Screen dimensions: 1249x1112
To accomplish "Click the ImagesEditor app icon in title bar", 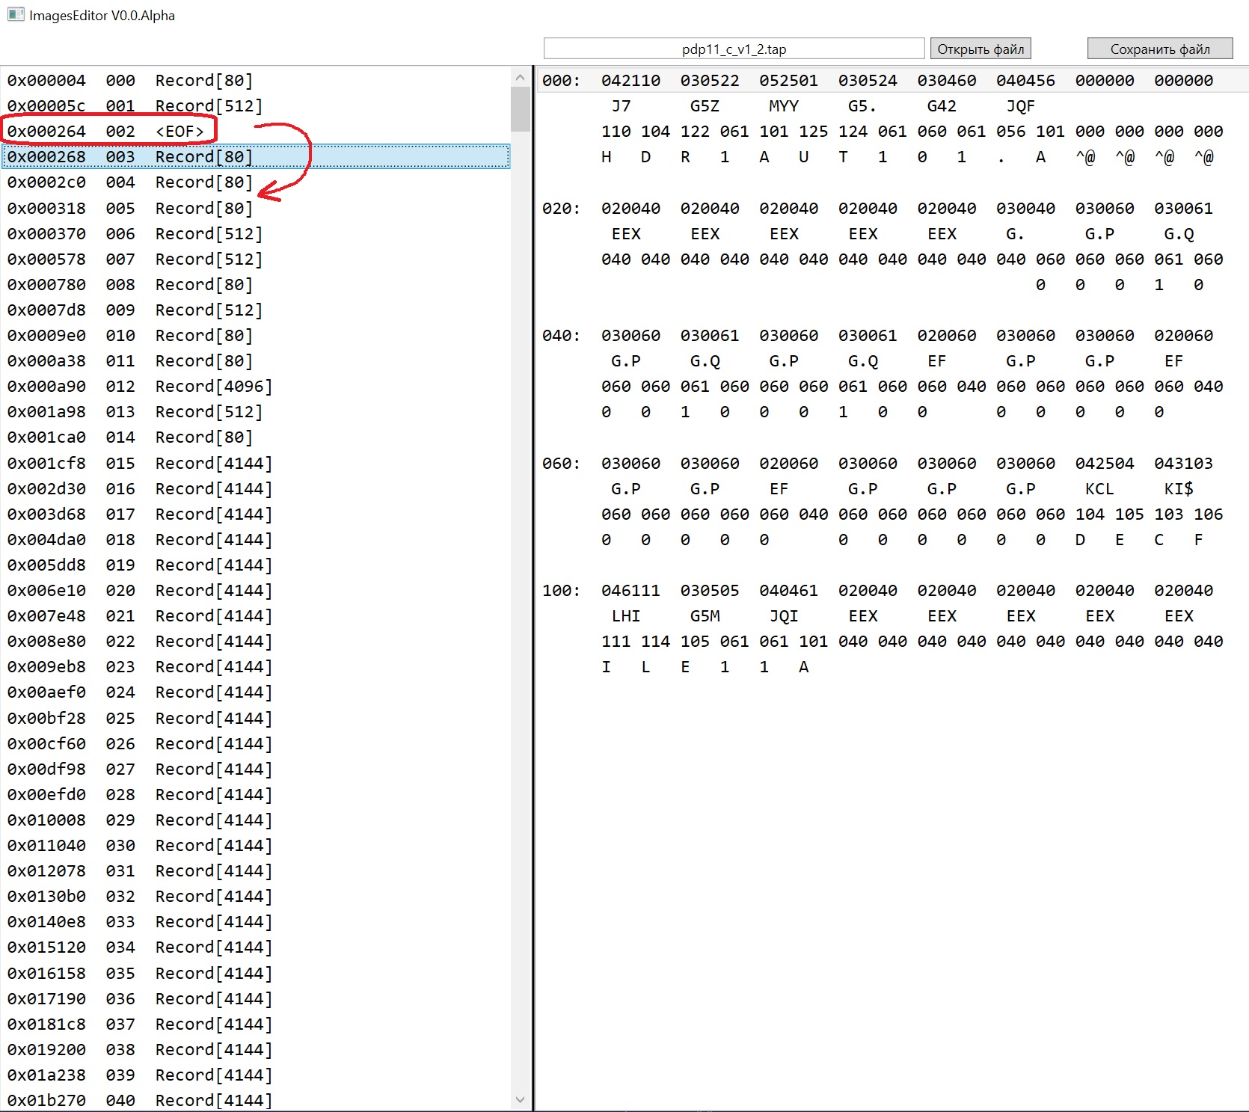I will click(15, 15).
